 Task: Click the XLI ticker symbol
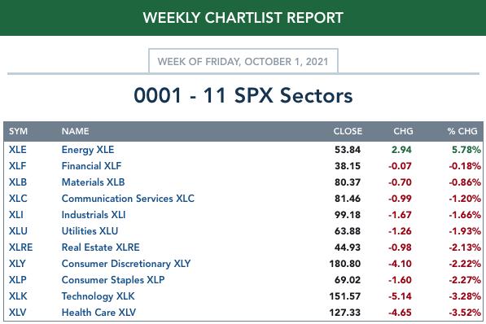15,215
